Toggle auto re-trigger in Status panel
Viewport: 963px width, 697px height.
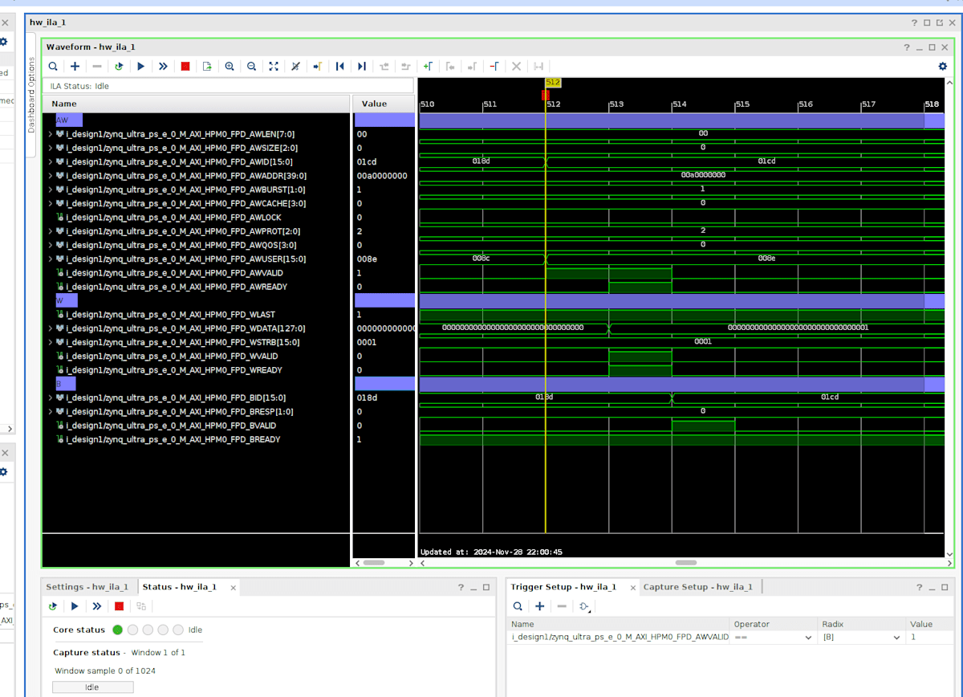point(53,606)
